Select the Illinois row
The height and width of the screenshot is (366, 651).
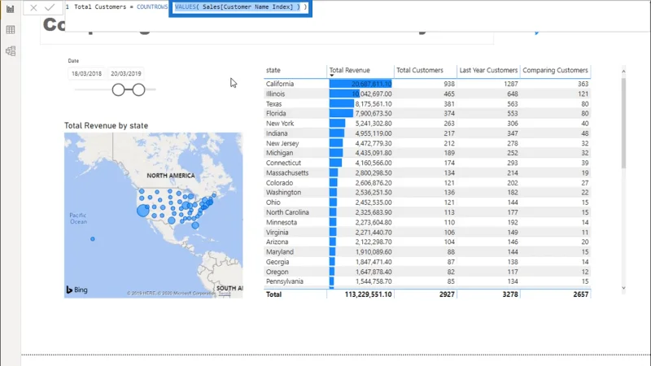click(x=427, y=94)
